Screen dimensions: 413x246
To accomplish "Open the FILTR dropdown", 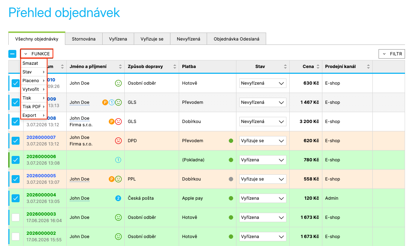I will (x=392, y=54).
